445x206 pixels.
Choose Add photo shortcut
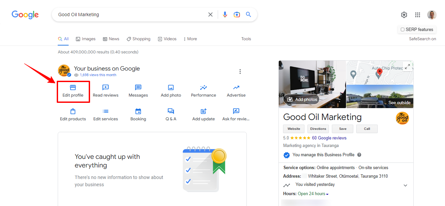tap(171, 91)
